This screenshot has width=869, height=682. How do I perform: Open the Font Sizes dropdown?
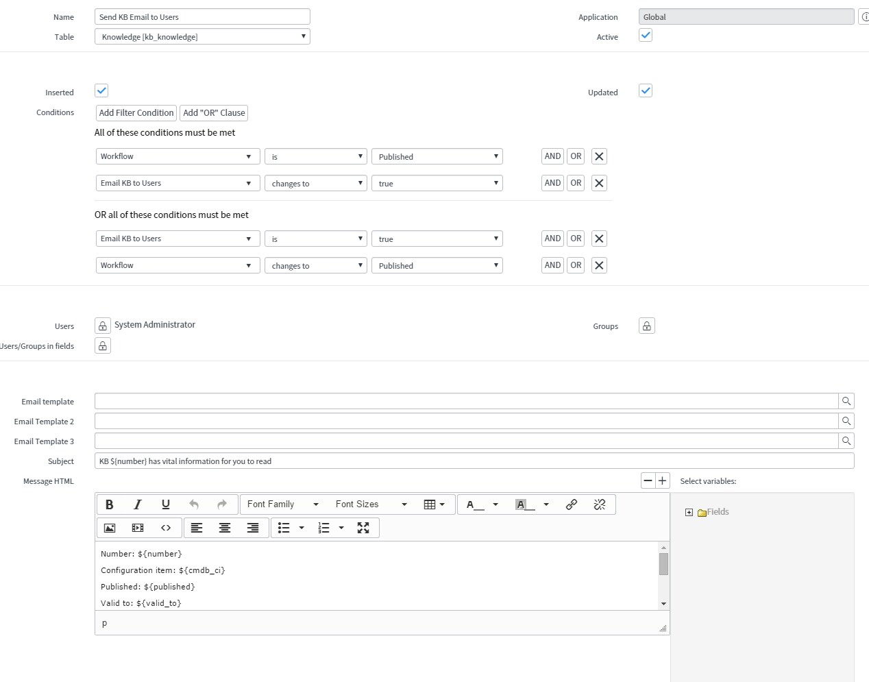coord(371,504)
